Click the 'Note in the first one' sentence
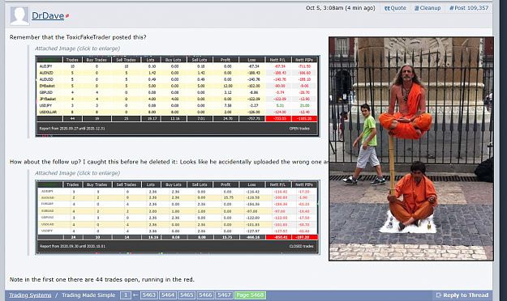This screenshot has height=301, width=507. [x=102, y=279]
